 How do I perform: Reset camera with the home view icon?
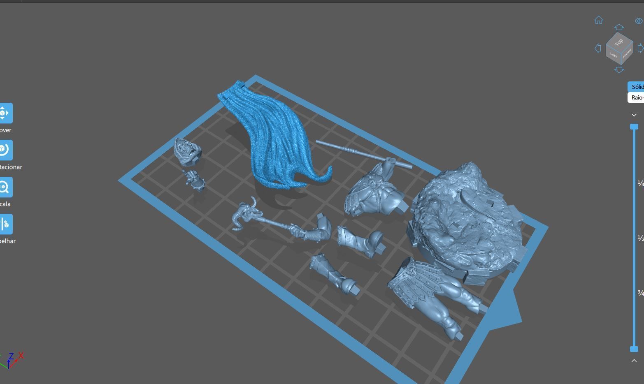(x=599, y=20)
